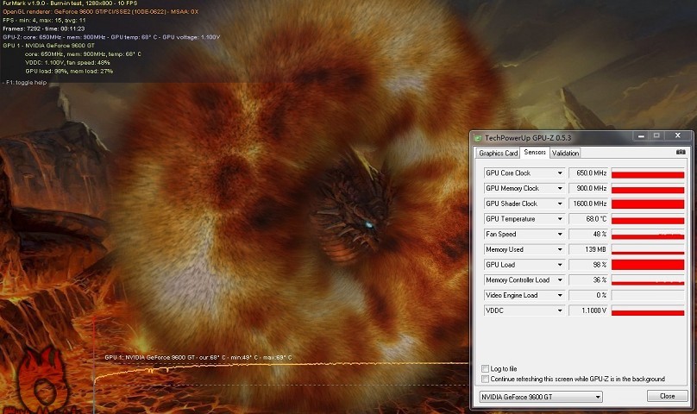Click the Close button in GPU-Z
This screenshot has width=697, height=414.
pos(667,396)
